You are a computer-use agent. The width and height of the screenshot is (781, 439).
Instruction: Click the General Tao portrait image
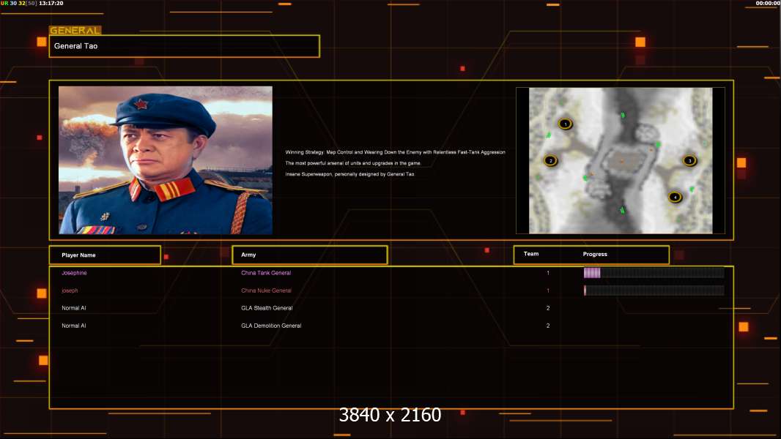point(166,160)
